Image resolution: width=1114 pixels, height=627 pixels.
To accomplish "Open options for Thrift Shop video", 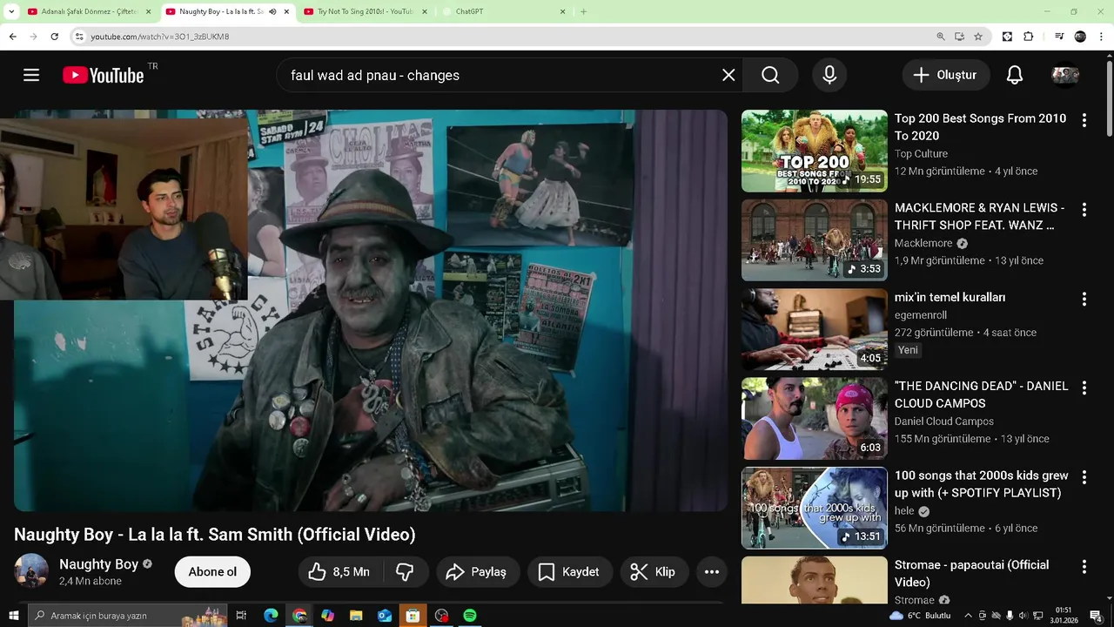I will pos(1084,210).
